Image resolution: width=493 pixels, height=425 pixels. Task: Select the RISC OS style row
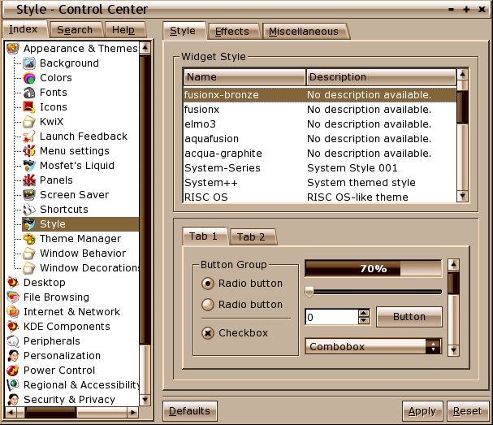pyautogui.click(x=319, y=197)
